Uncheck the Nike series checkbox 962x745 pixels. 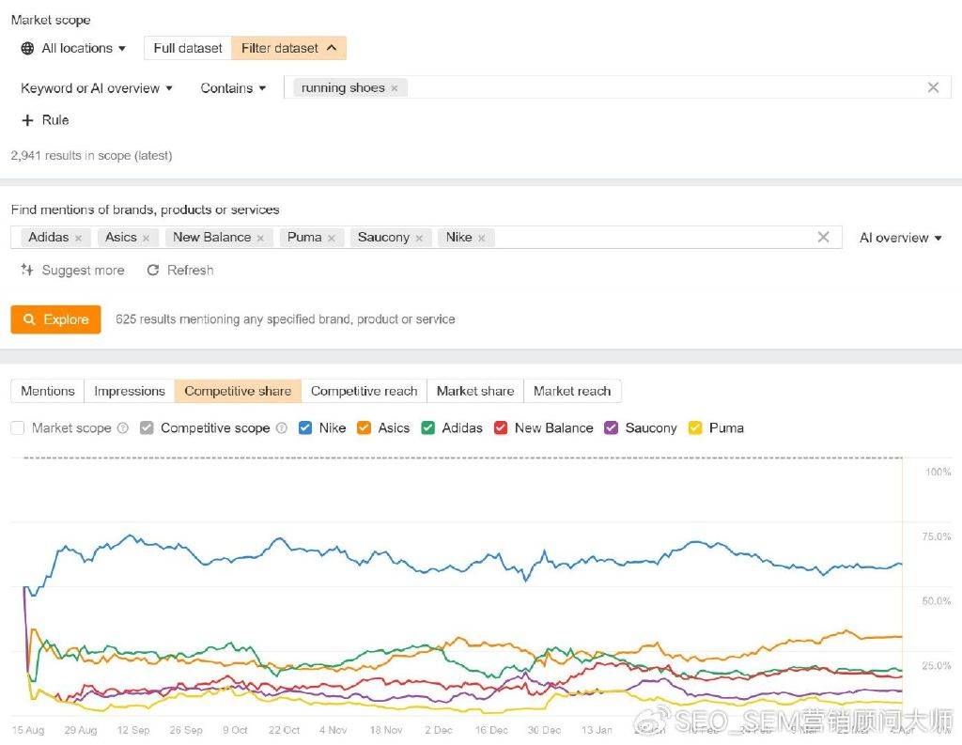pyautogui.click(x=305, y=427)
